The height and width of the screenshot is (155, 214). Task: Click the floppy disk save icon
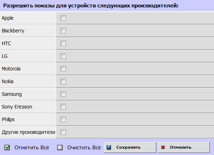tap(109, 147)
